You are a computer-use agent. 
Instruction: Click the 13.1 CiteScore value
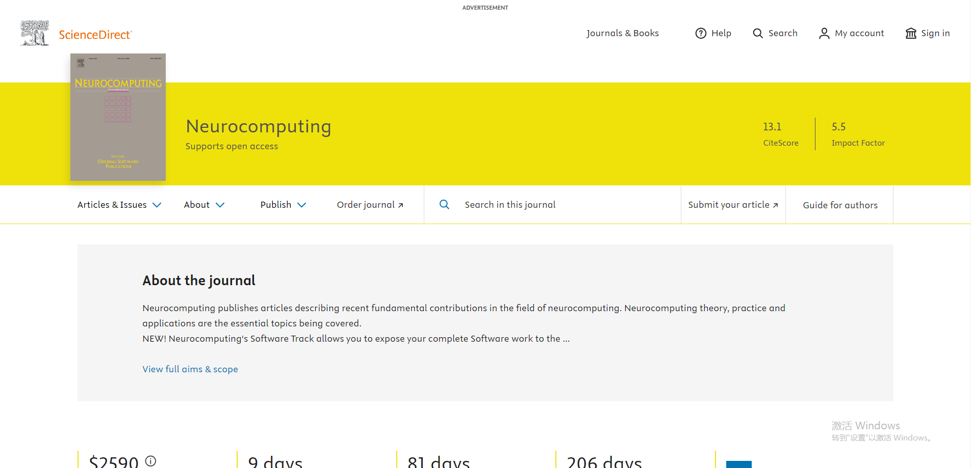point(772,127)
